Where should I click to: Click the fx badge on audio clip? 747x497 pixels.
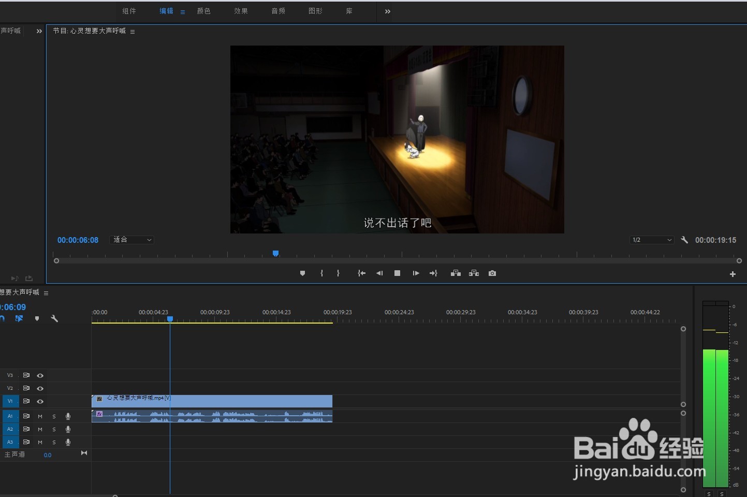point(99,414)
